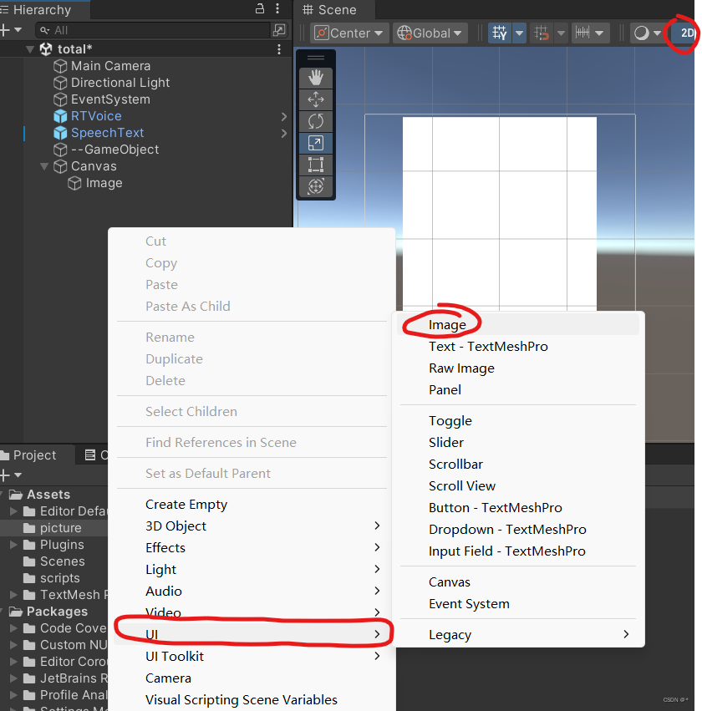Select the Rect tool
The height and width of the screenshot is (711, 702).
(x=315, y=165)
